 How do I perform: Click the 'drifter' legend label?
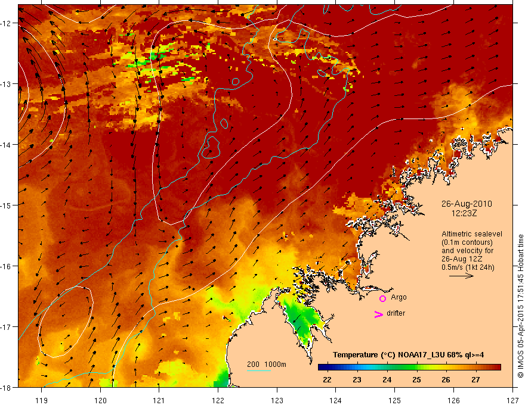(396, 313)
